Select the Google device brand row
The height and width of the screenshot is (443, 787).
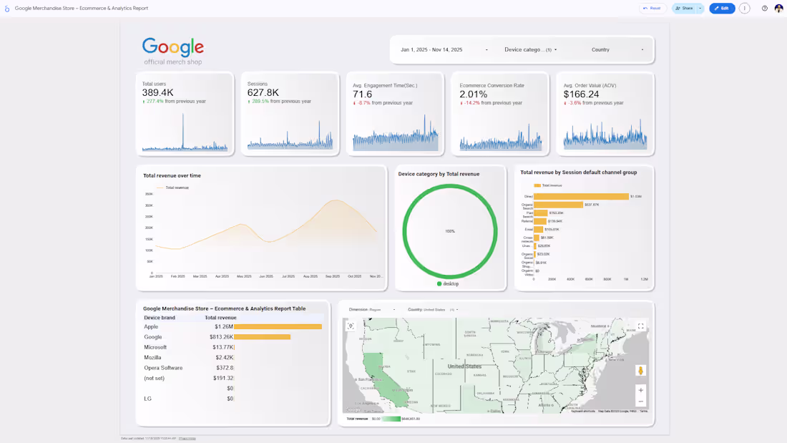[x=233, y=337]
